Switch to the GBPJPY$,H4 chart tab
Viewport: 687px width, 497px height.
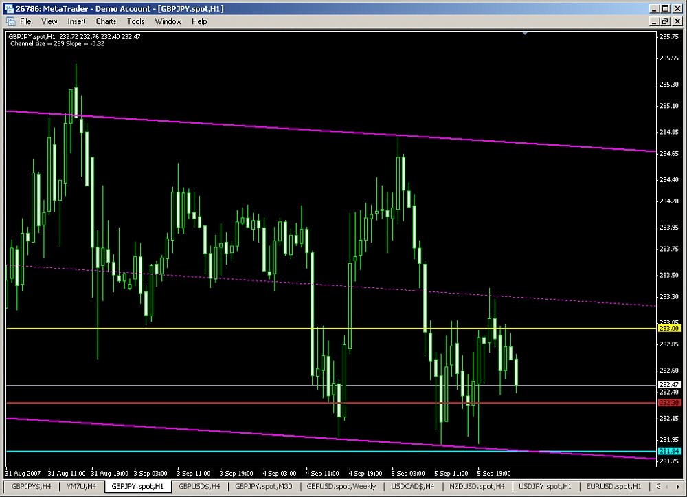click(x=30, y=486)
